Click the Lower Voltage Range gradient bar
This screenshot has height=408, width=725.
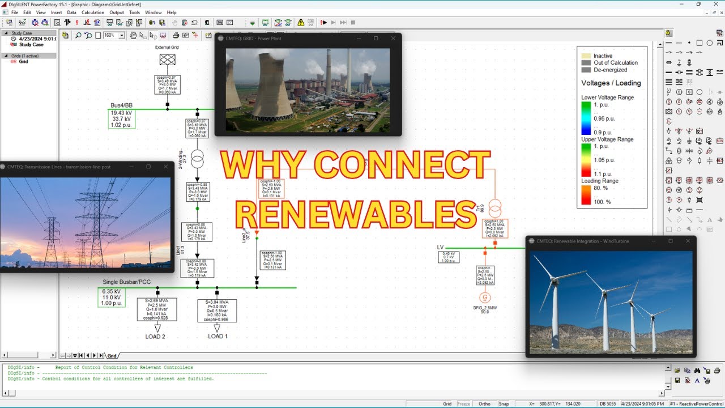(586, 118)
